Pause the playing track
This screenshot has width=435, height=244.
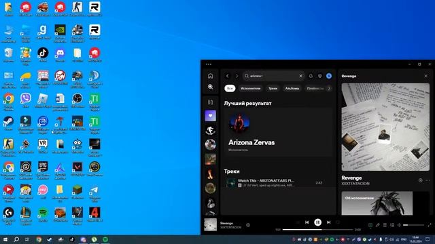pos(317,222)
